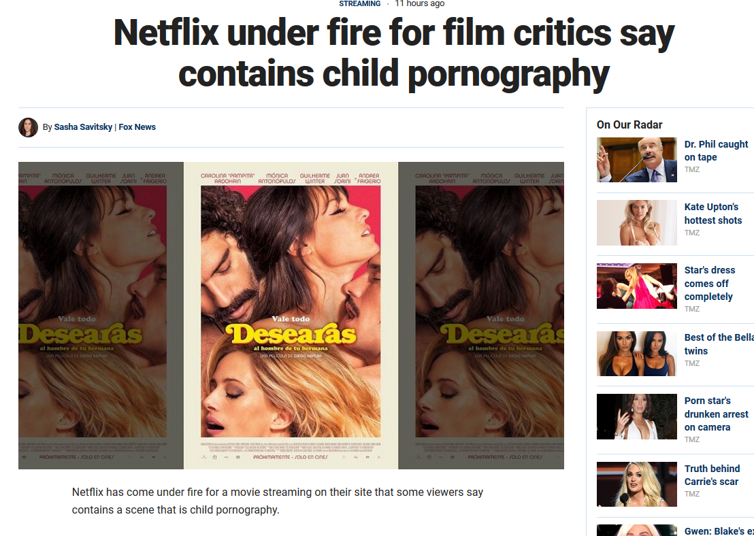Open 'Star's dress comes off completely' link
The image size is (754, 536).
click(710, 283)
